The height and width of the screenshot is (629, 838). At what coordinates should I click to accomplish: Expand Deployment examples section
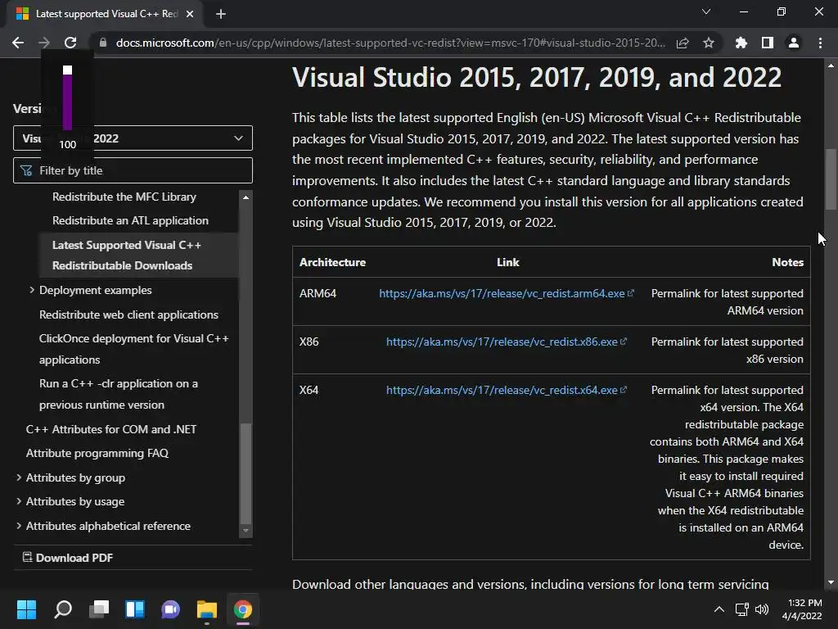point(32,290)
